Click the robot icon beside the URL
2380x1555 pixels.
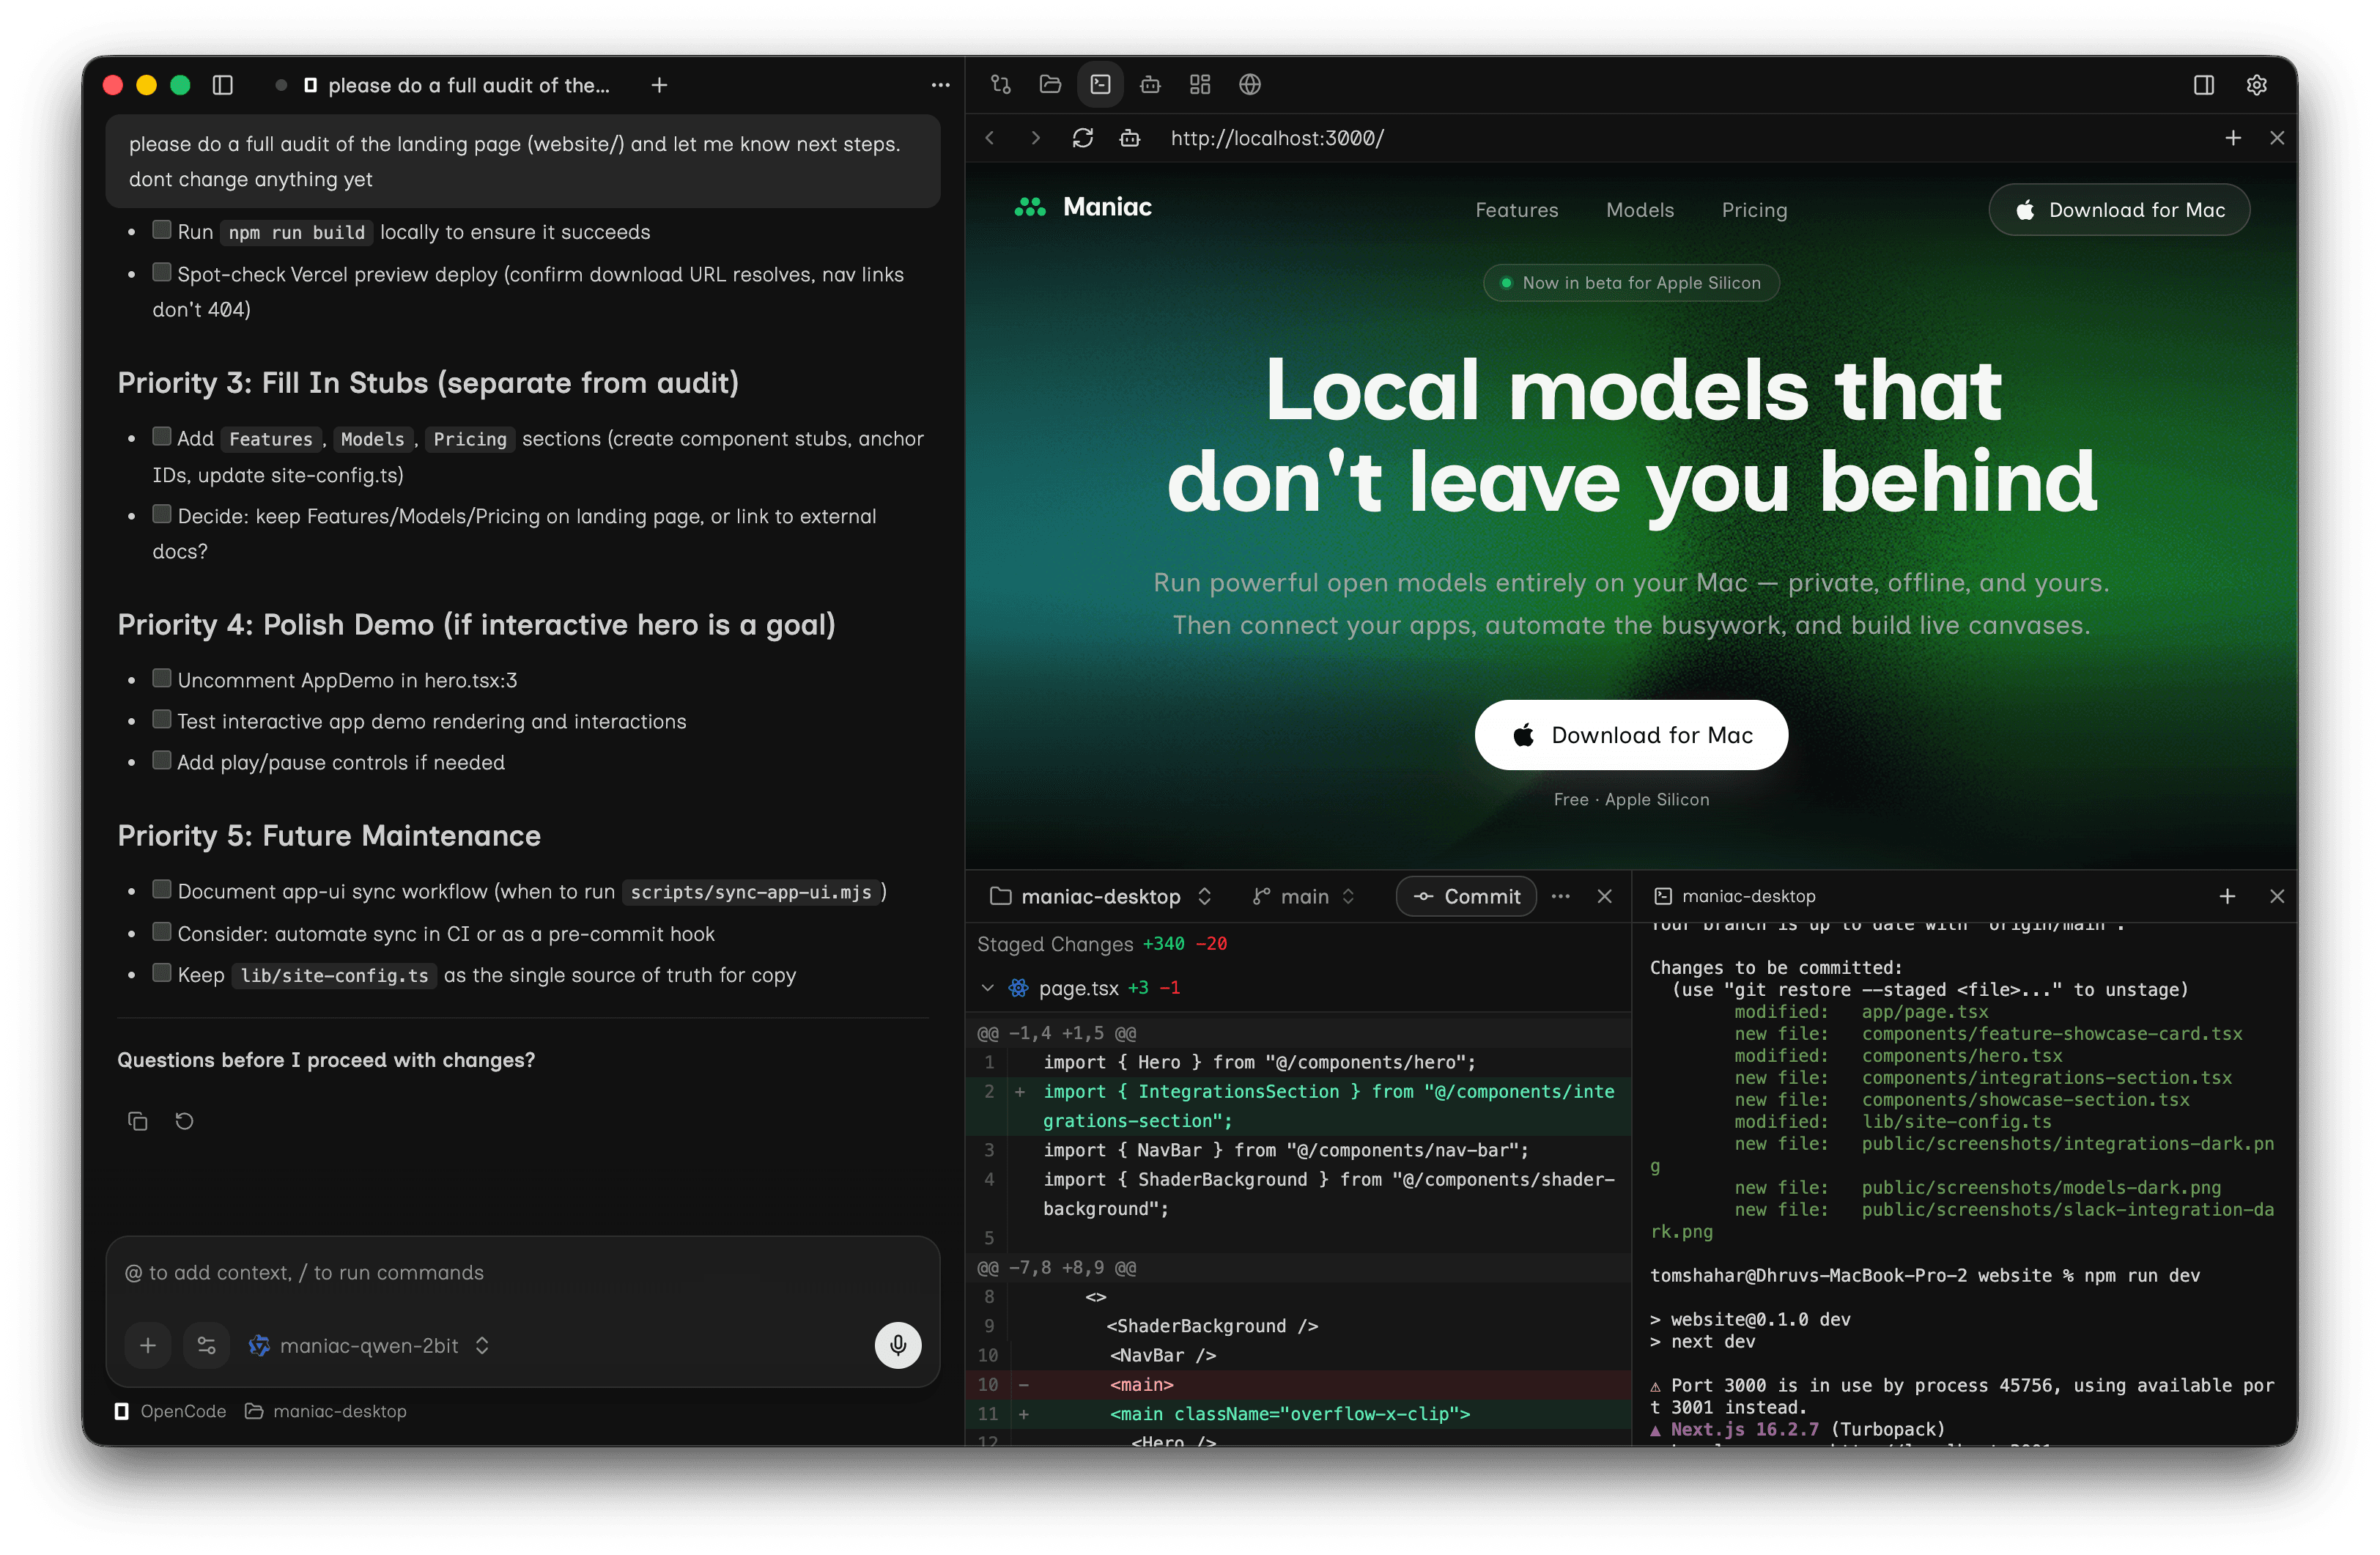click(1130, 138)
